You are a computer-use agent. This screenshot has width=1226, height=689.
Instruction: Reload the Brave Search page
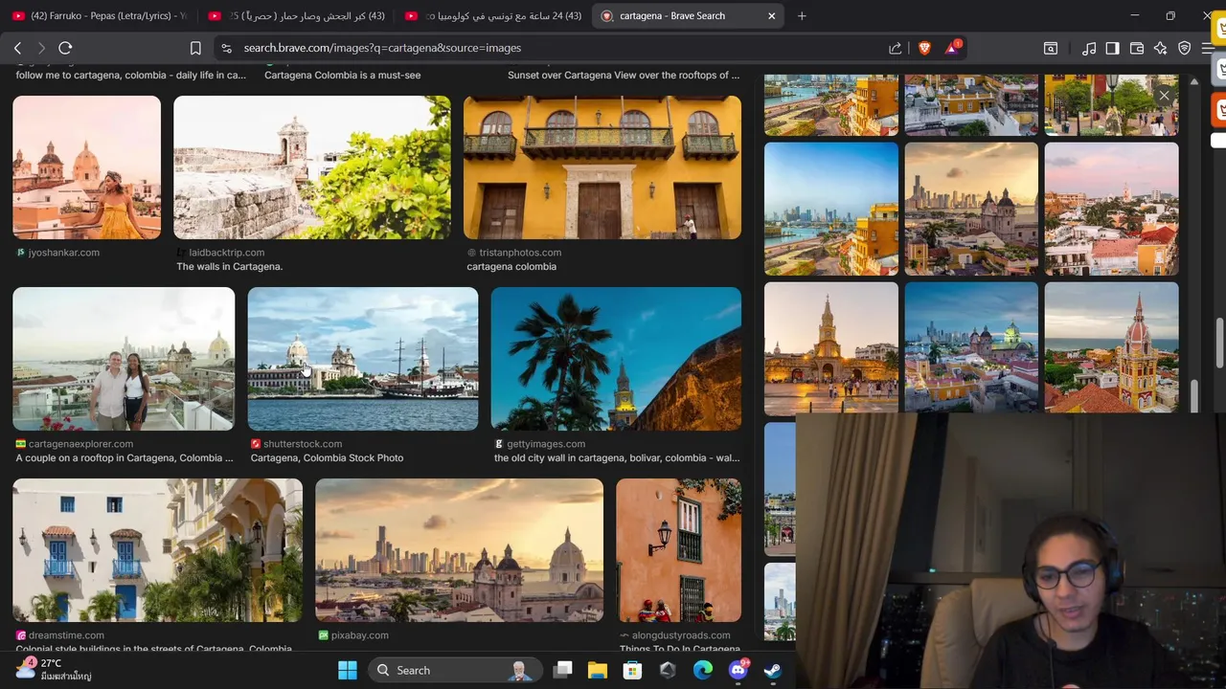pyautogui.click(x=65, y=48)
